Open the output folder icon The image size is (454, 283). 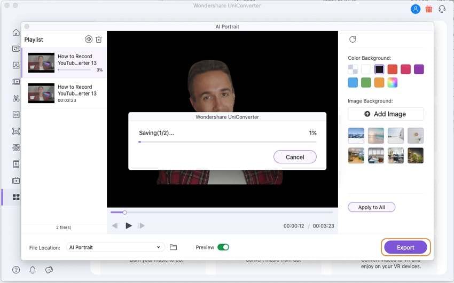pyautogui.click(x=173, y=247)
